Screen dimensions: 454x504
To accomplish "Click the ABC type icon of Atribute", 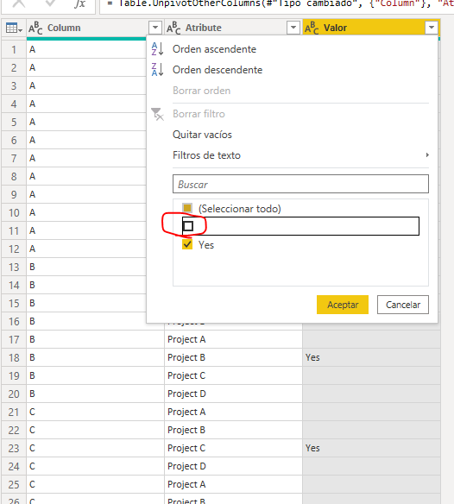I will tap(173, 28).
